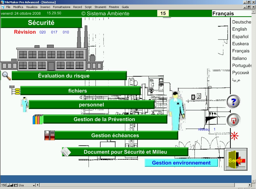The height and width of the screenshot is (189, 256).
Task: Click the paper sheets icon beside Document pour Sécurité
Action: [x=66, y=152]
